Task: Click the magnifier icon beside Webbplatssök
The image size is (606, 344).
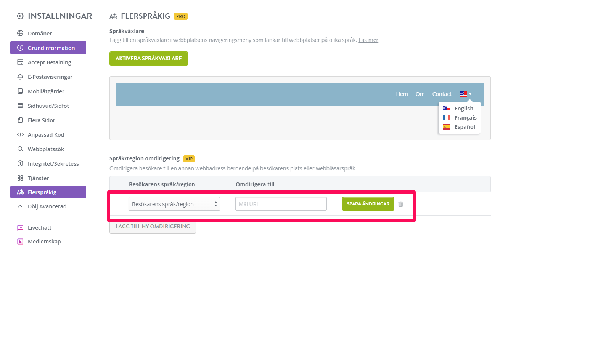Action: pyautogui.click(x=20, y=149)
